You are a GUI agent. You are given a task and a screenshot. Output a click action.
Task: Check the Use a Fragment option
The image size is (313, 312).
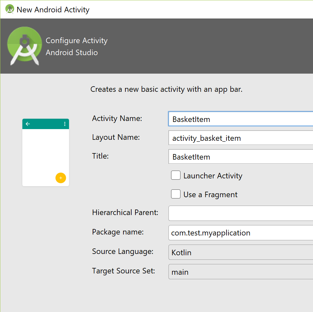176,194
